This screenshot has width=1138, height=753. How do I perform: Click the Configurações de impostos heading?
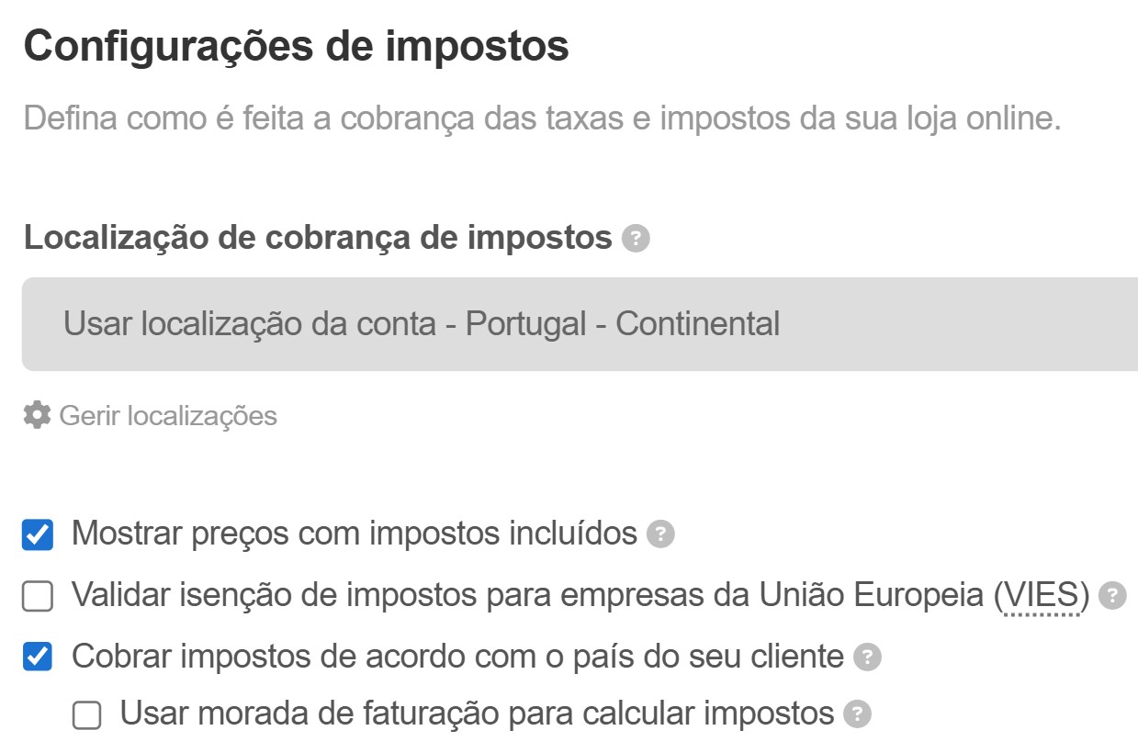point(297,46)
